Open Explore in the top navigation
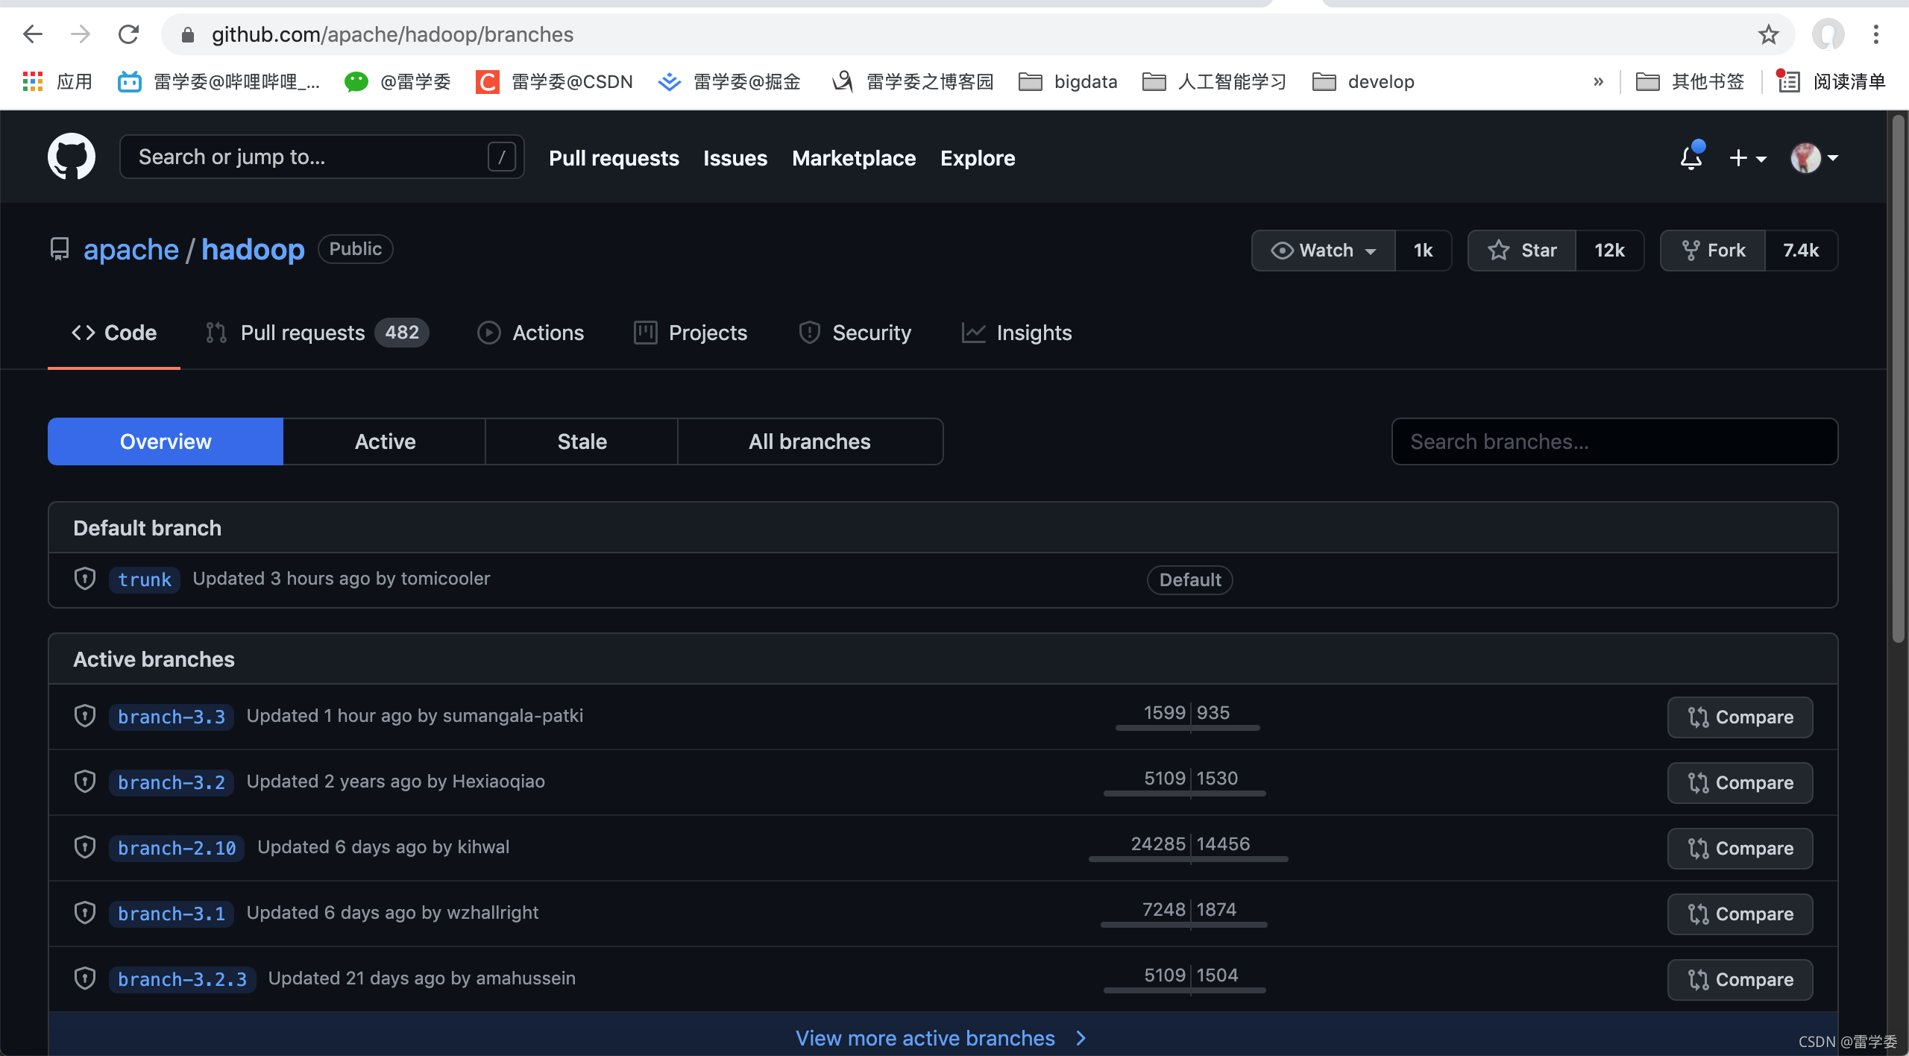 coord(978,158)
